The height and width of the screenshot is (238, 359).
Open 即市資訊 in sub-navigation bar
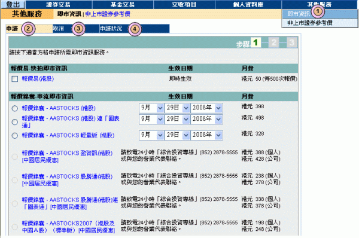click(x=69, y=14)
